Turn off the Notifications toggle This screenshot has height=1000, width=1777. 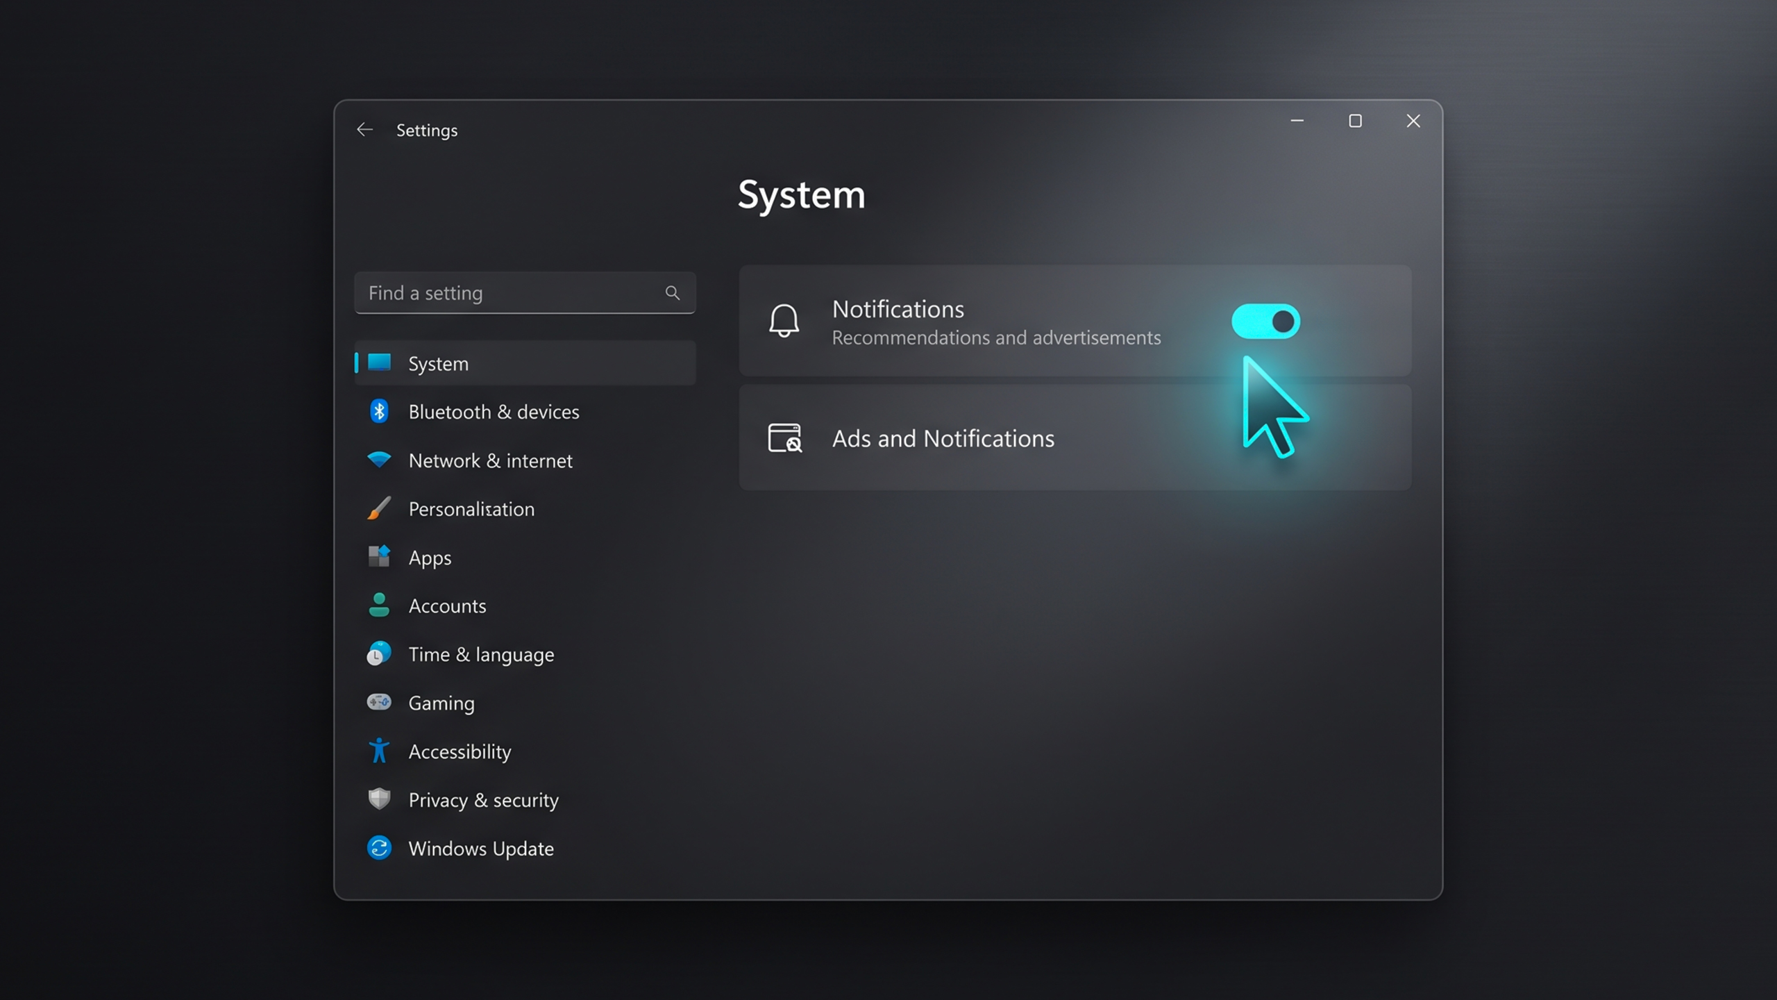1265,322
